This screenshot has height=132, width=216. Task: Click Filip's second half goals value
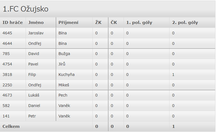(173, 75)
